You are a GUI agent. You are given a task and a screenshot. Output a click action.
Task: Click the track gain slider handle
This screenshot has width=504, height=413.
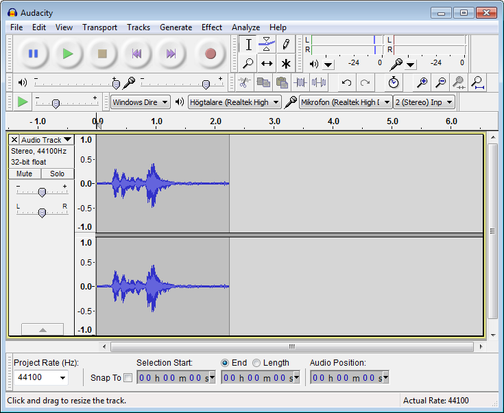pos(42,192)
